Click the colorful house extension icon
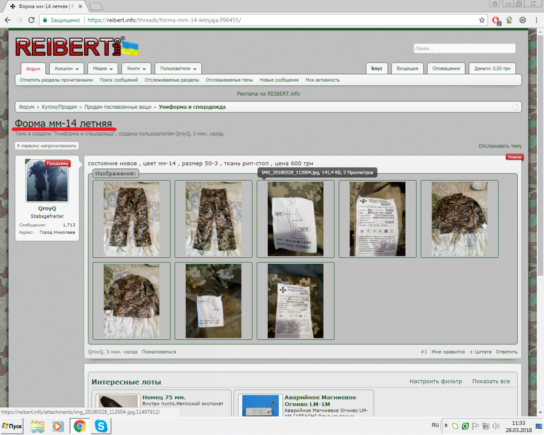544x435 pixels. 509,20
